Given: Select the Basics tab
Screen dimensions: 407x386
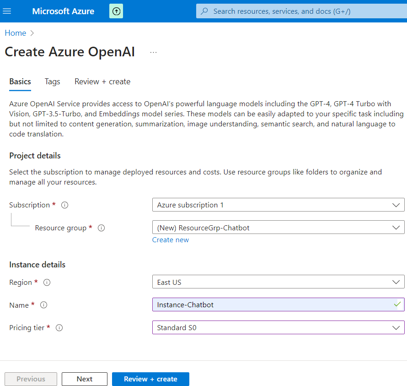Looking at the screenshot, I should 20,82.
